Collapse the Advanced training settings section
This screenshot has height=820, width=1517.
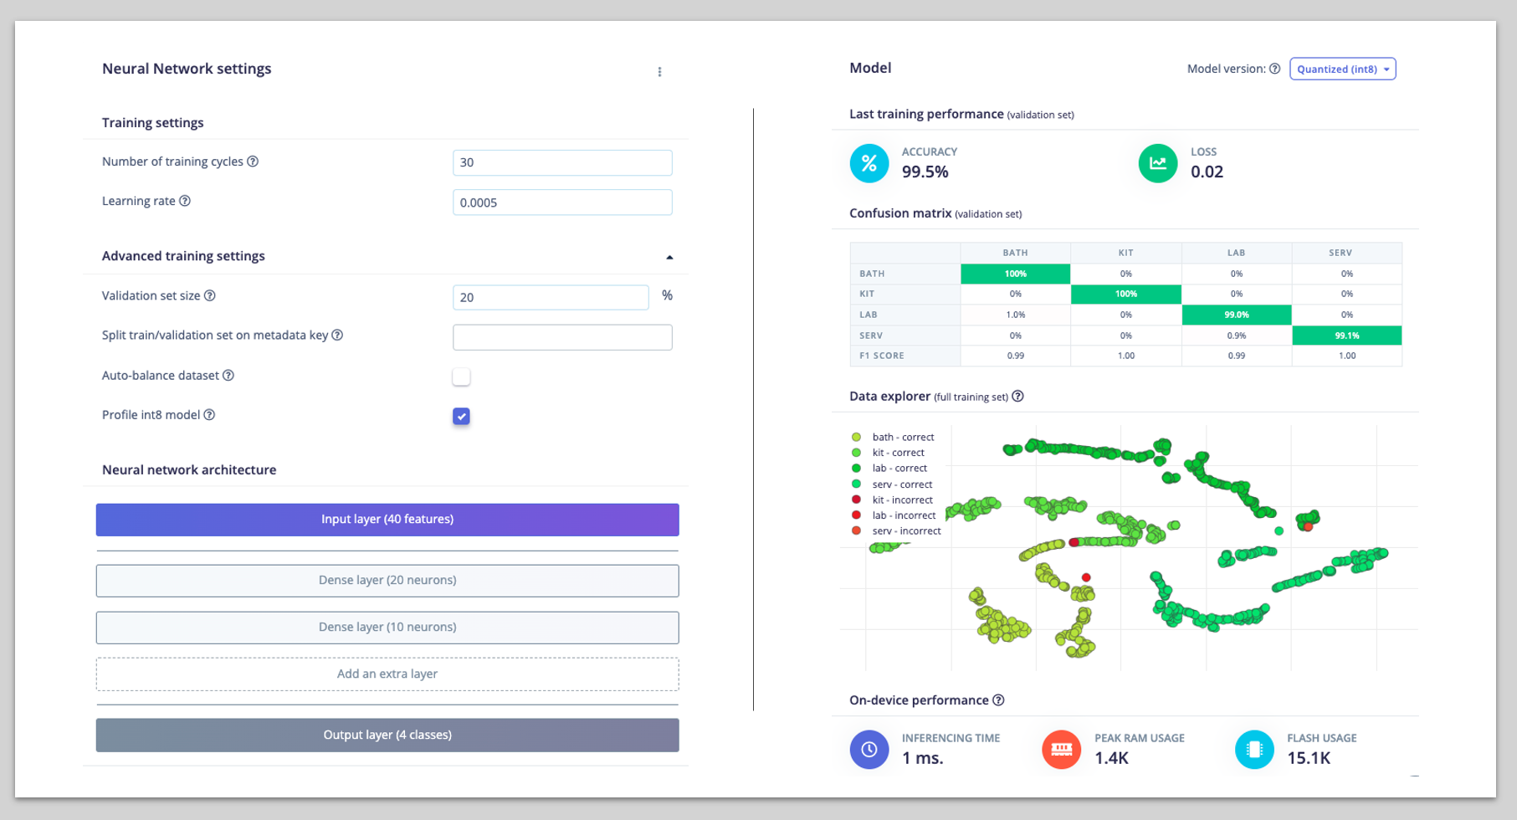pyautogui.click(x=669, y=257)
